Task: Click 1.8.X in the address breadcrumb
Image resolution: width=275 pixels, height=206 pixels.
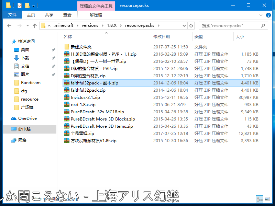Action: (112, 25)
